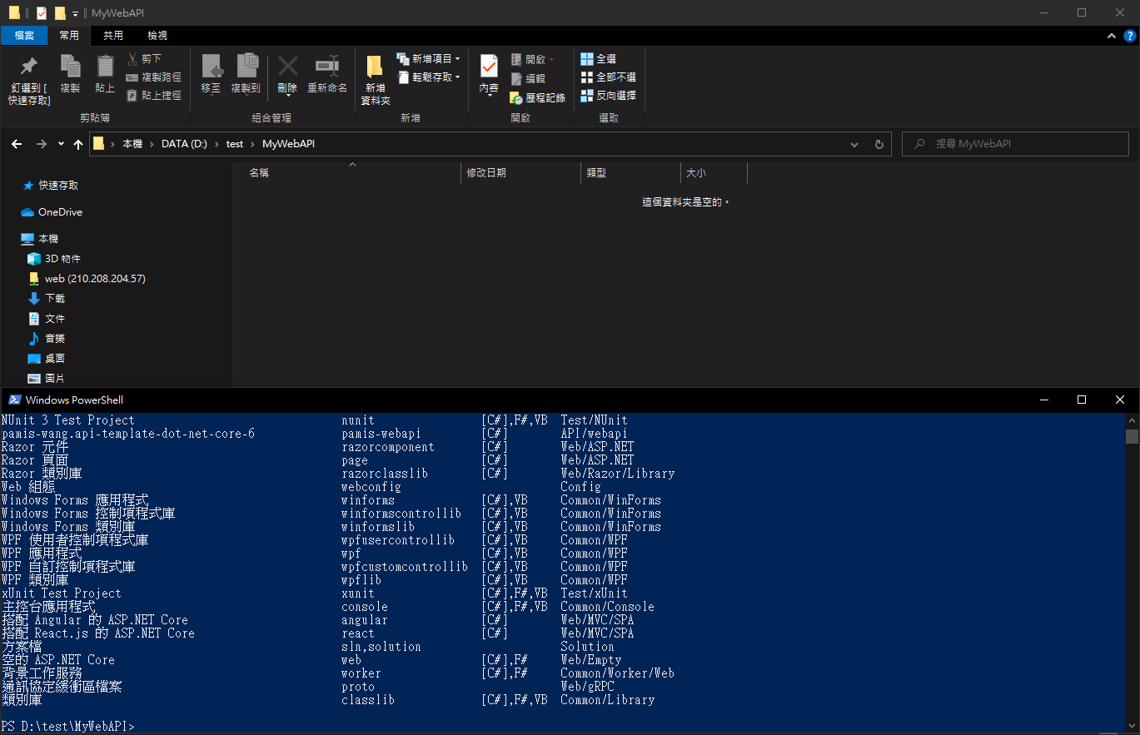Viewport: 1140px width, 735px height.
Task: Open Easy access (輕鬆存取) dropdown
Action: point(428,77)
